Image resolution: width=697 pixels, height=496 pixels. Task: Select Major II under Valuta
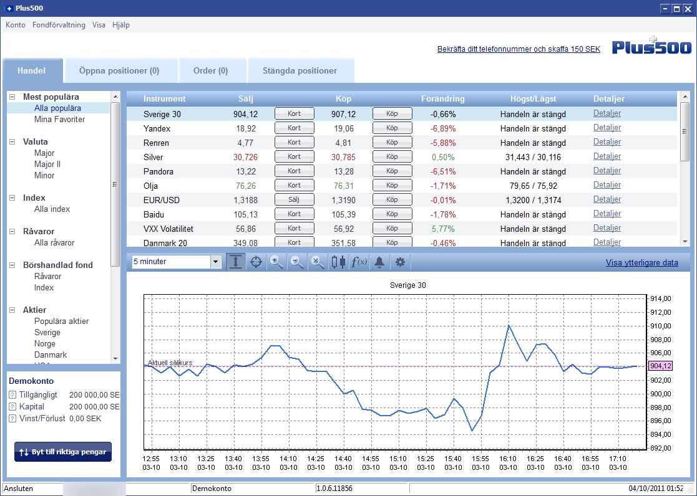tap(47, 165)
